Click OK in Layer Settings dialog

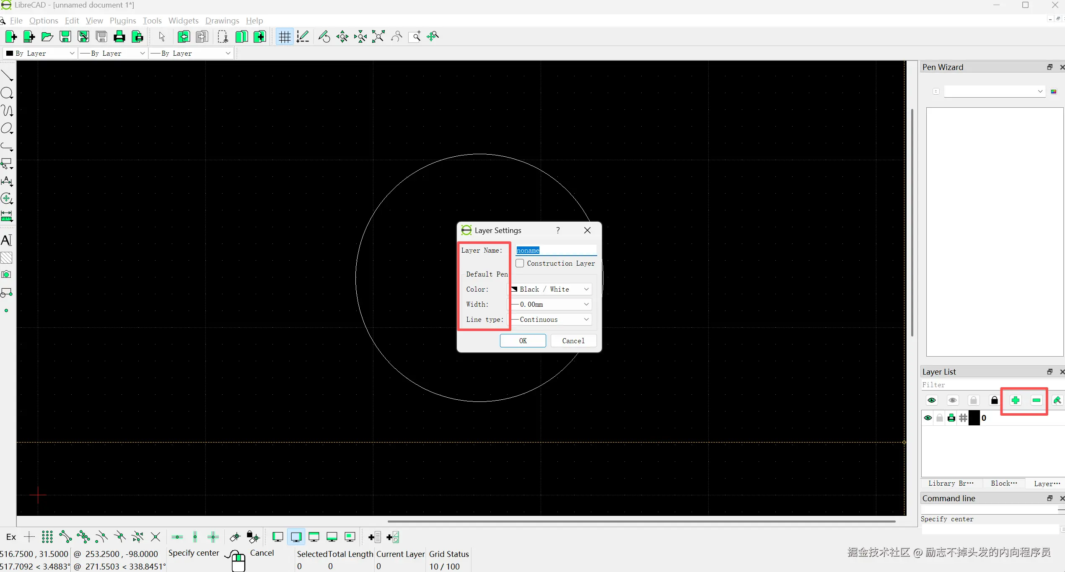pyautogui.click(x=523, y=341)
